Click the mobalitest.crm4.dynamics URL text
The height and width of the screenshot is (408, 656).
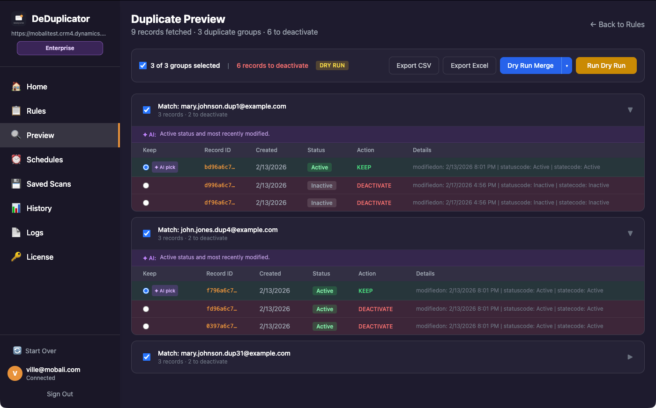59,34
